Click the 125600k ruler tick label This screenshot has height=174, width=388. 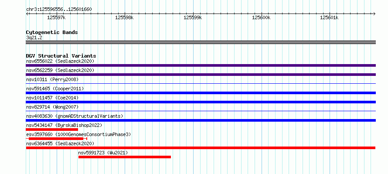coord(261,18)
